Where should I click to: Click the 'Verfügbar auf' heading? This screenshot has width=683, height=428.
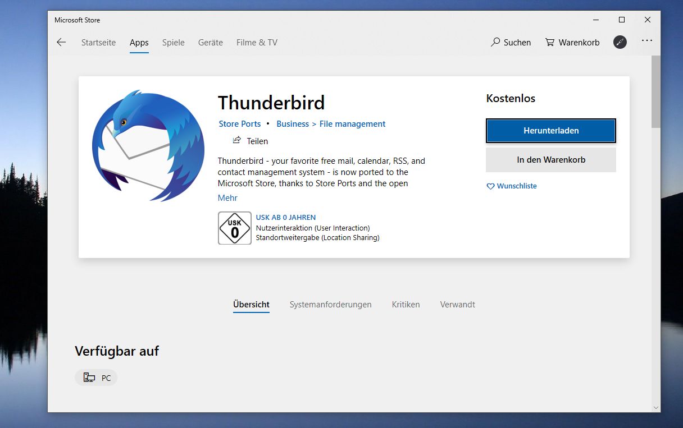(x=117, y=351)
